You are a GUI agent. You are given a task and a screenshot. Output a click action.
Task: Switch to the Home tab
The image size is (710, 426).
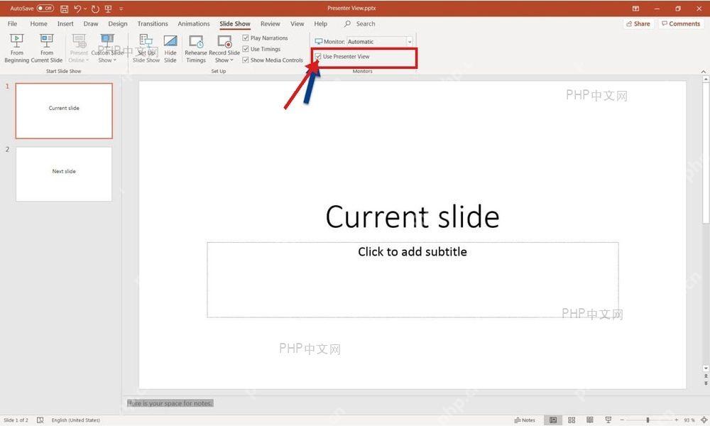(x=38, y=23)
